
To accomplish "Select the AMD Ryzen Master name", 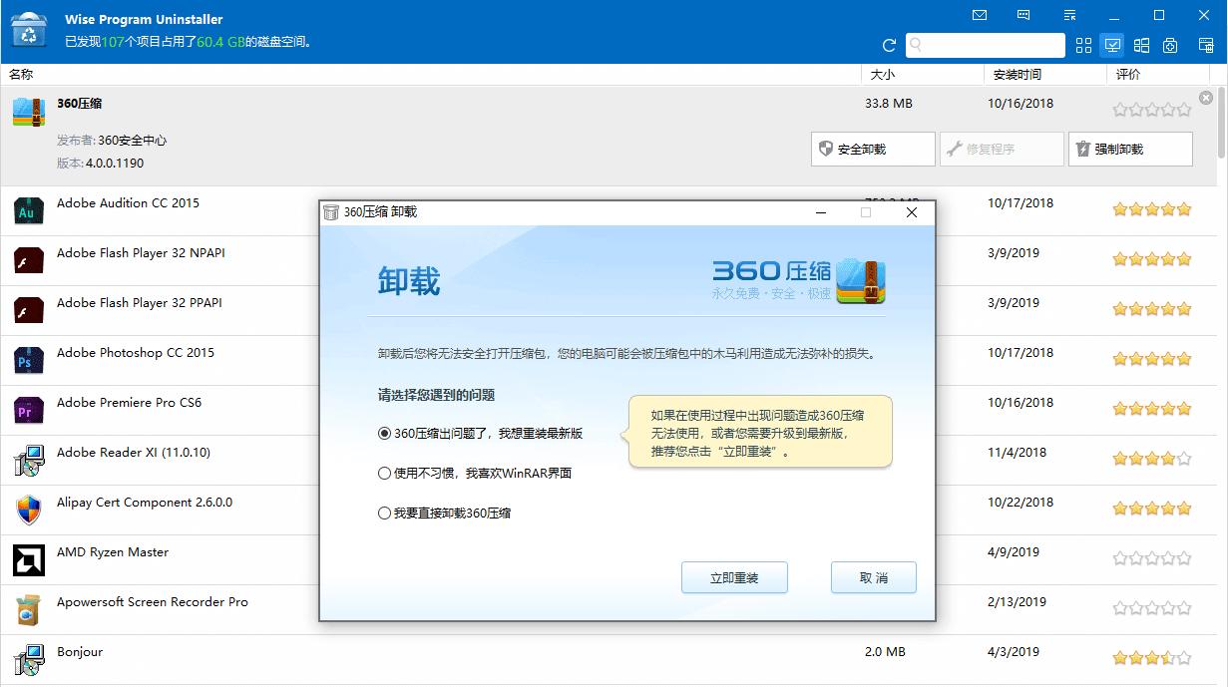I will 113,552.
